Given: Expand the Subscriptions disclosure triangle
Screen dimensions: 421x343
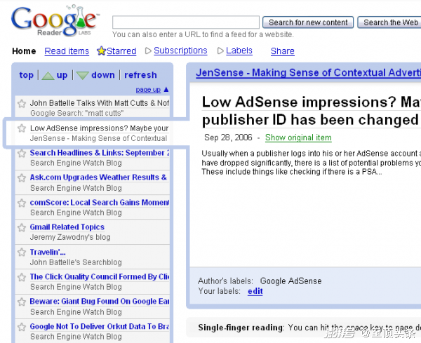Looking at the screenshot, I should click(x=148, y=51).
